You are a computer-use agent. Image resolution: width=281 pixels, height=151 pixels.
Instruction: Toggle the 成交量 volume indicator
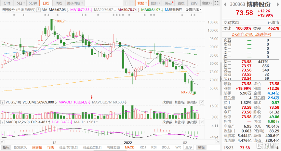tap(37, 147)
